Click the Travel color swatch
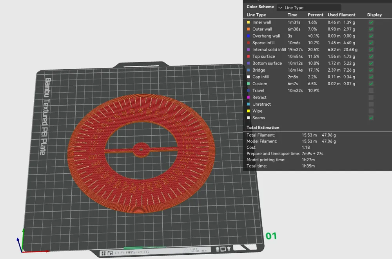This screenshot has height=259, width=392. [x=248, y=91]
